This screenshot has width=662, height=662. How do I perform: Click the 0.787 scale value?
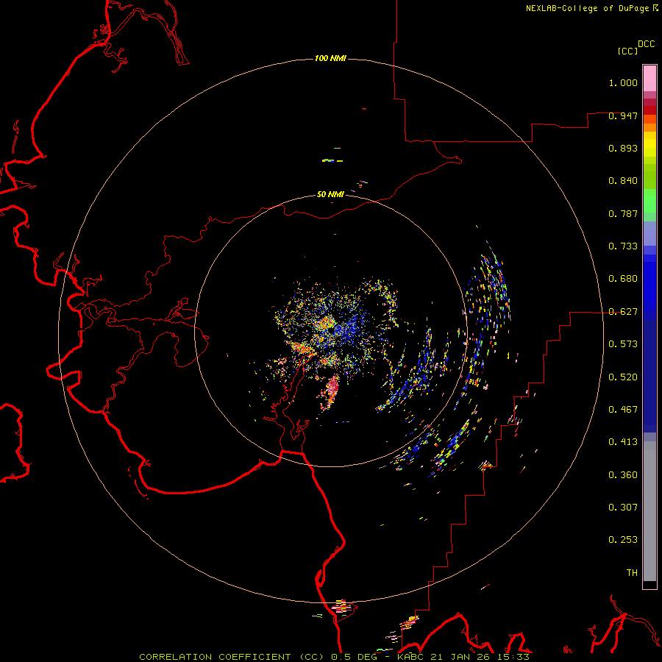pos(623,213)
